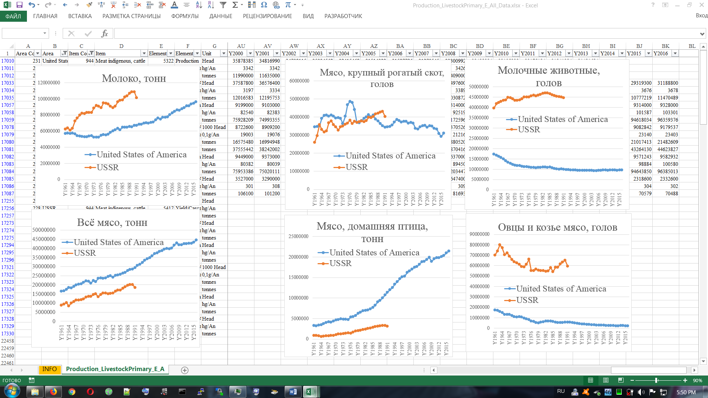Switch to Page Break Preview view
Image resolution: width=708 pixels, height=398 pixels.
click(621, 380)
